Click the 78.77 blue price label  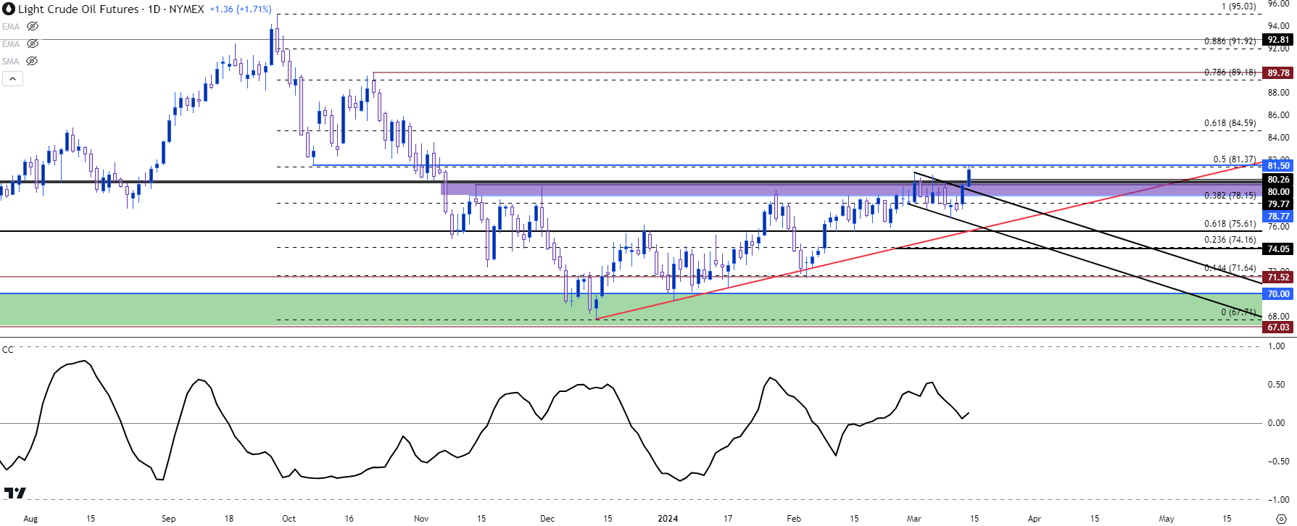pos(1278,217)
